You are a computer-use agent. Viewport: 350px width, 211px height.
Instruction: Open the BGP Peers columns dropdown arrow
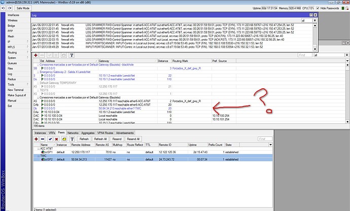pyautogui.click(x=270, y=145)
